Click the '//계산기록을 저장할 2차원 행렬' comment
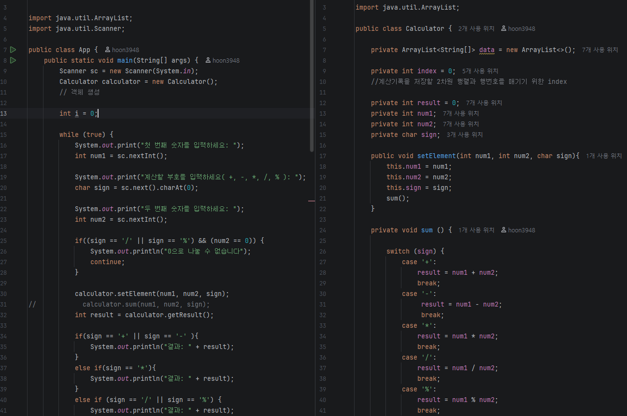 tap(469, 81)
